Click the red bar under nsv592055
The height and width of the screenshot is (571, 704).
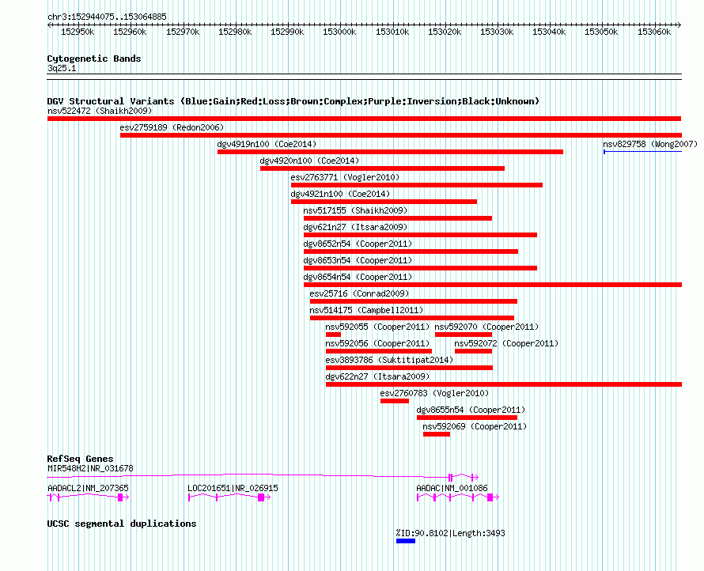(333, 335)
